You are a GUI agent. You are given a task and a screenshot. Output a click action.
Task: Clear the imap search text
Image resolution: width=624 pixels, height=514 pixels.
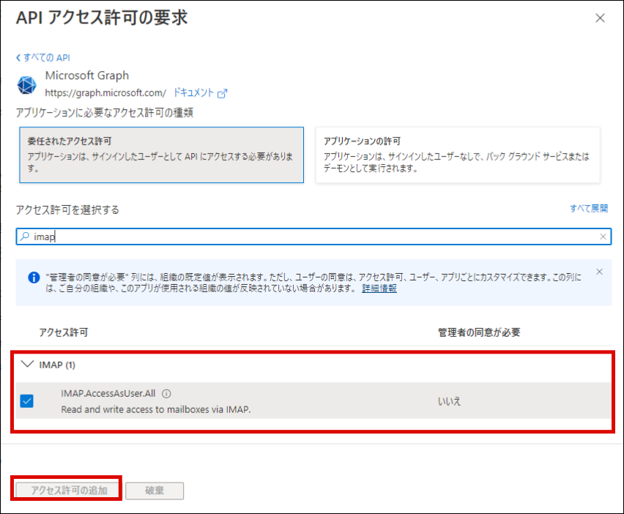click(603, 236)
